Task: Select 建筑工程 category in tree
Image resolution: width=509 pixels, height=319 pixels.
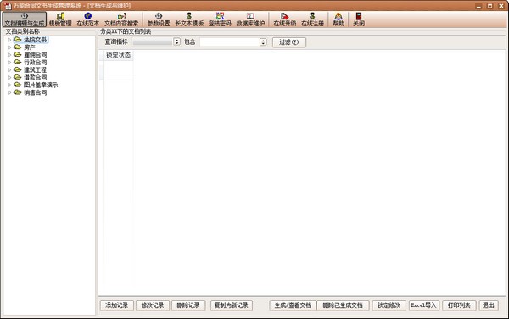Action: coord(36,69)
